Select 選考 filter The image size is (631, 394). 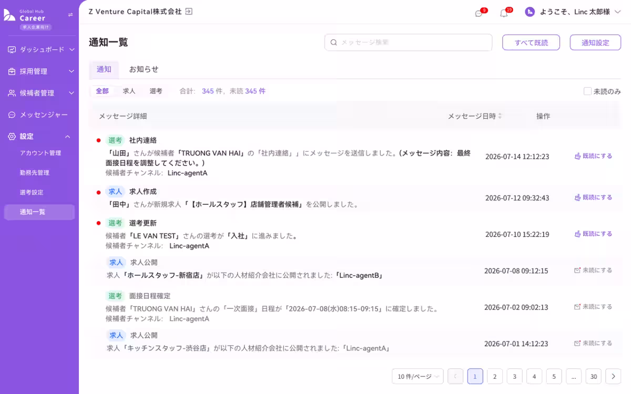(x=156, y=91)
